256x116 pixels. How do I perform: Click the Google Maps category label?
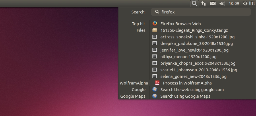tap(133, 96)
